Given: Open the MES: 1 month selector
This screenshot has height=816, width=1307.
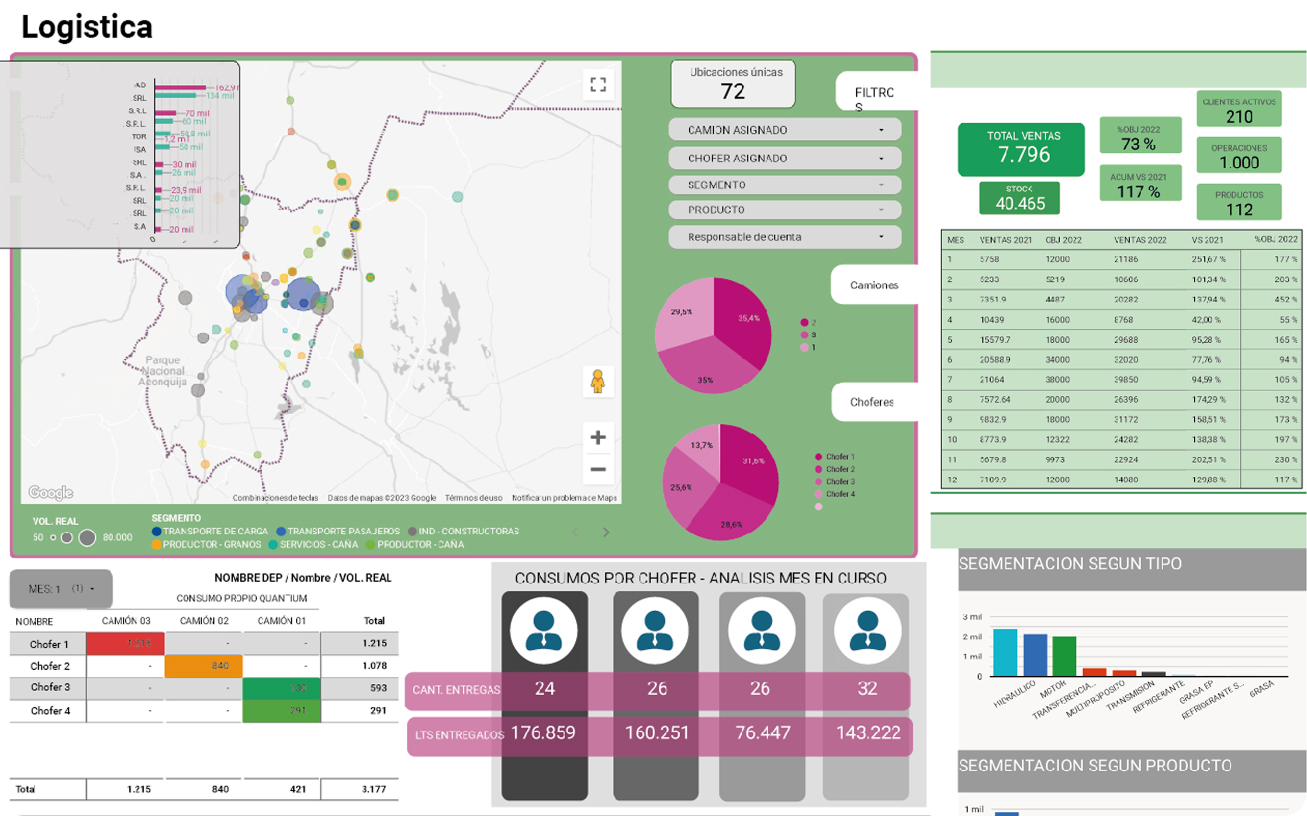Looking at the screenshot, I should 61,588.
